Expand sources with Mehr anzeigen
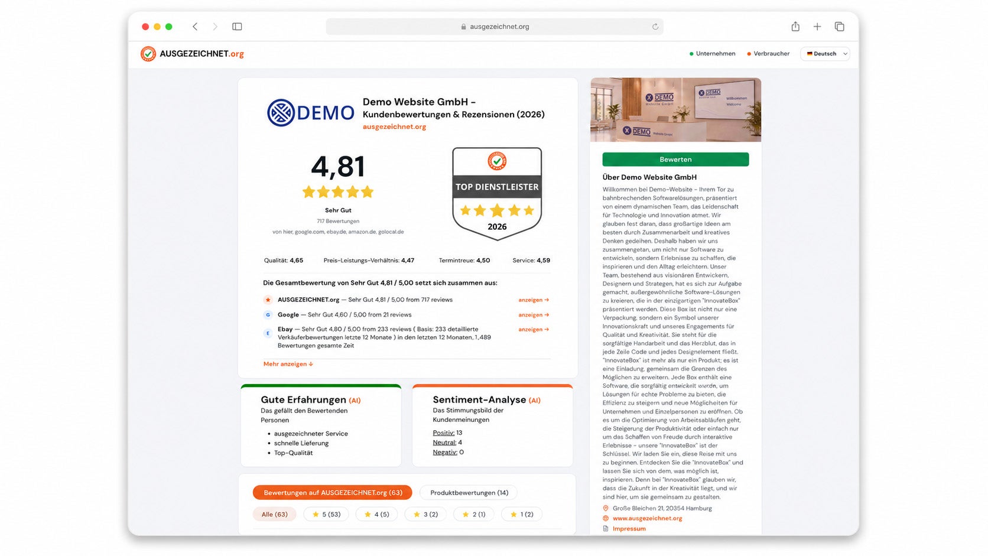The image size is (988, 556). point(288,364)
